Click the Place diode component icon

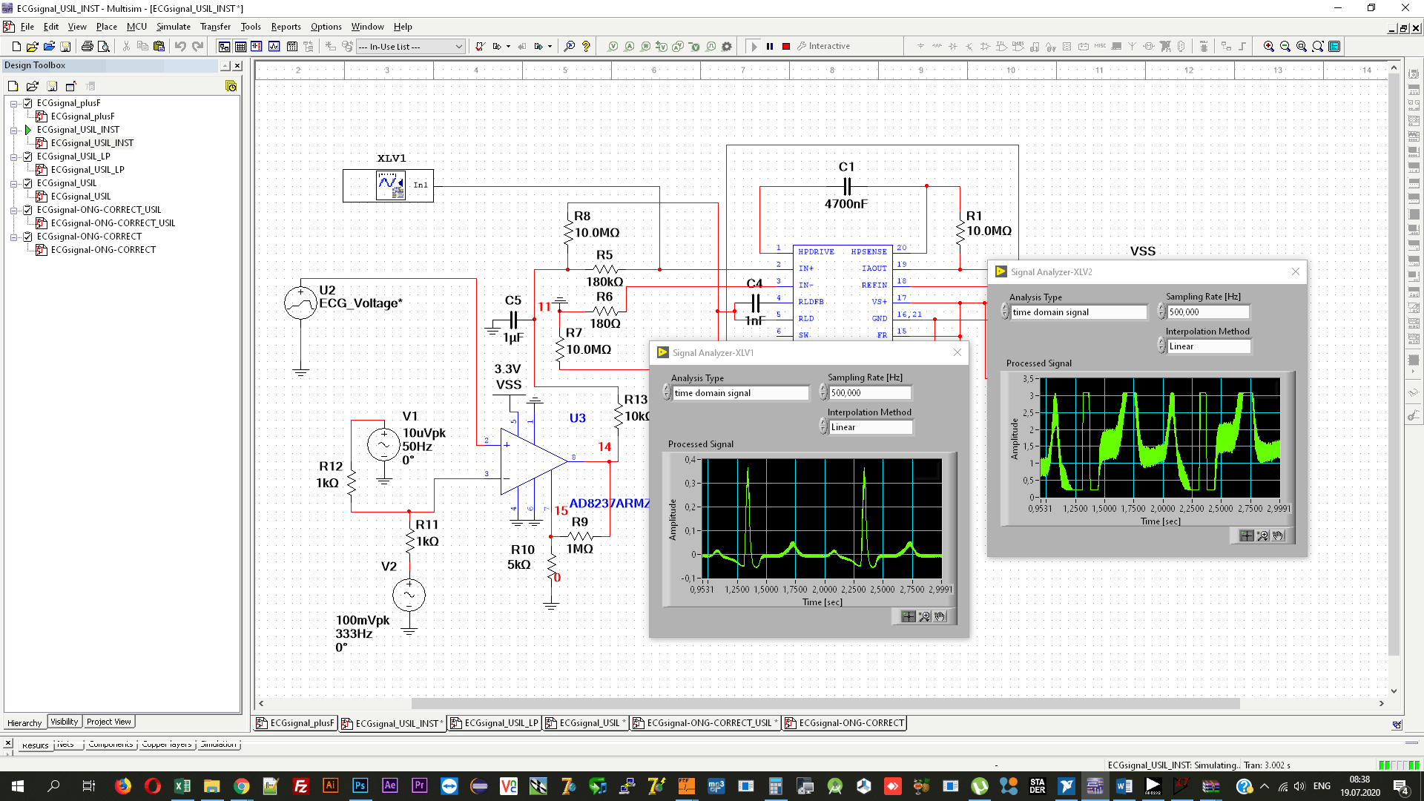pos(953,46)
